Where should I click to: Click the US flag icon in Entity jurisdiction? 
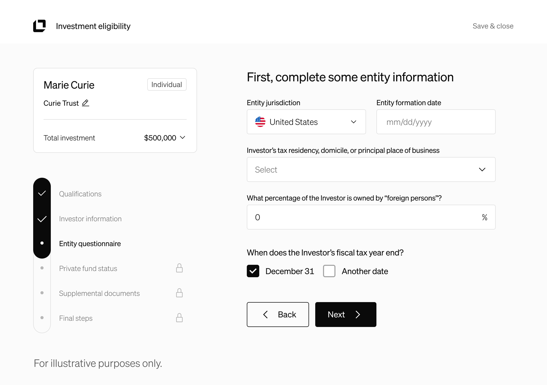[x=260, y=122]
